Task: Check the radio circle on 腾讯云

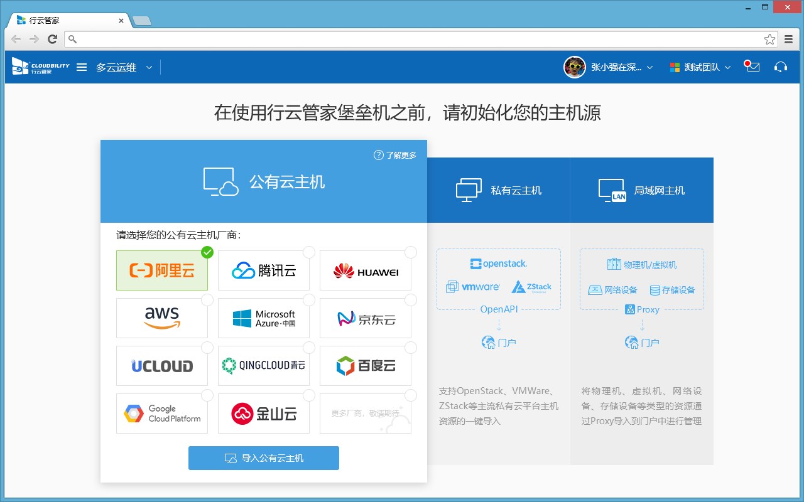Action: coord(309,252)
